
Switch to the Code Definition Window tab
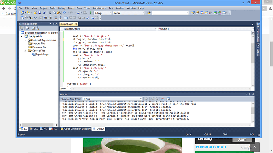tap(76, 129)
